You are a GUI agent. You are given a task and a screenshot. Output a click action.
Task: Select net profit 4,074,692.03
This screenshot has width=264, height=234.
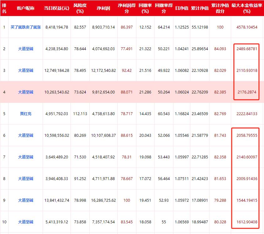tap(103, 49)
